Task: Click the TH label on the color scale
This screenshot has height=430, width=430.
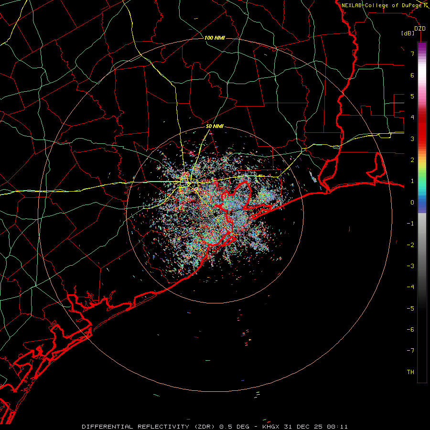Action: pos(410,372)
